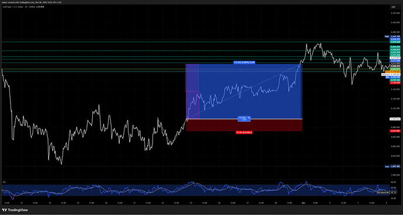
Task: Click the red stop label below position box
Action: 244,132
